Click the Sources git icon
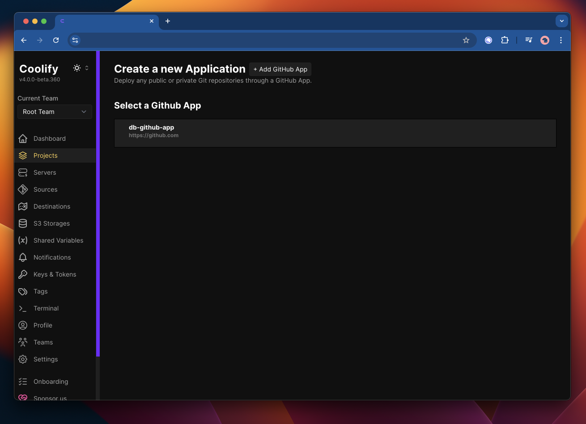Screen dimensions: 586x424 [23, 189]
